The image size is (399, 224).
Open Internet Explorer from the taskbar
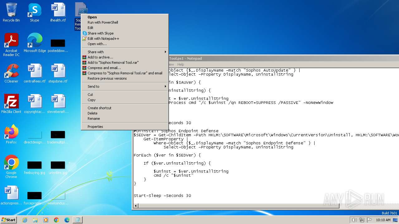25,220
